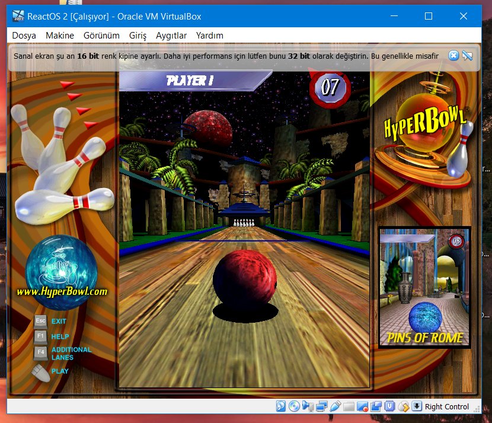Open the USB devices status icon
492x423 pixels.
click(336, 407)
